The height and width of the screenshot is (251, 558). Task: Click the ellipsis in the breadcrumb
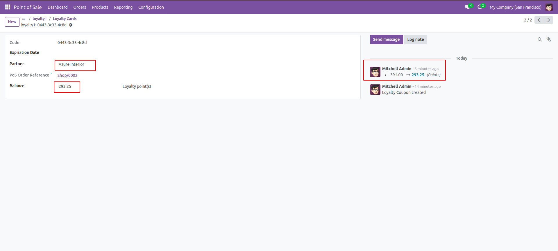tap(24, 19)
